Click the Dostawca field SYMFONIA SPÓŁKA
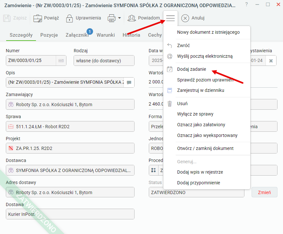The height and width of the screenshot is (234, 283). coord(70,170)
